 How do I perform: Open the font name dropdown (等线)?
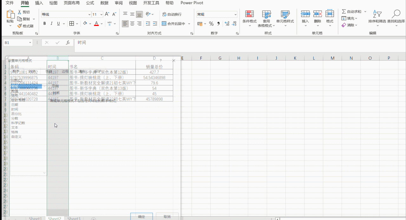point(89,15)
